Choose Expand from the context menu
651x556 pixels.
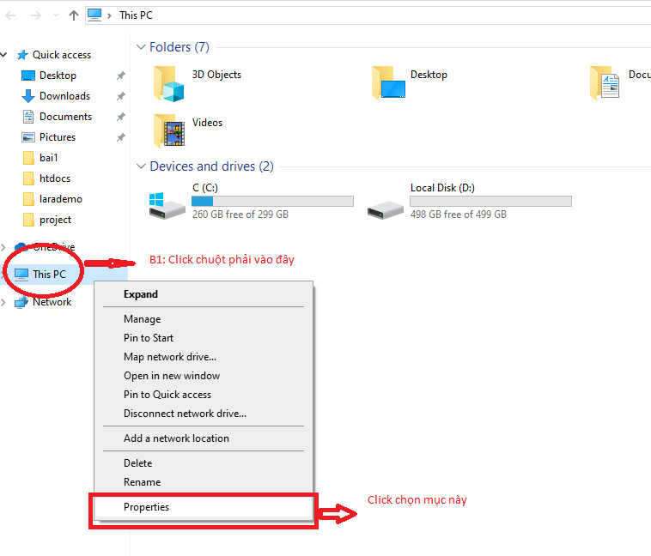point(204,294)
